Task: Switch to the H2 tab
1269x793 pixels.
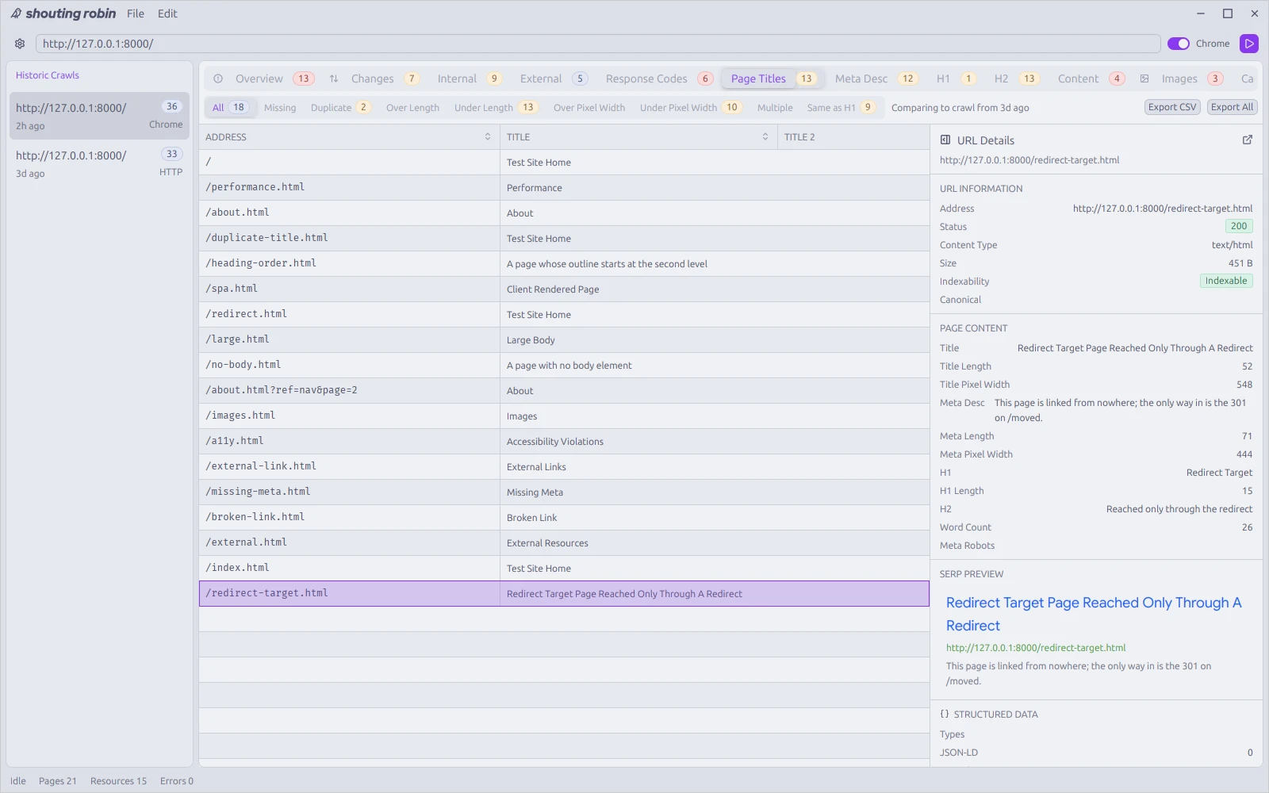Action: click(1017, 79)
